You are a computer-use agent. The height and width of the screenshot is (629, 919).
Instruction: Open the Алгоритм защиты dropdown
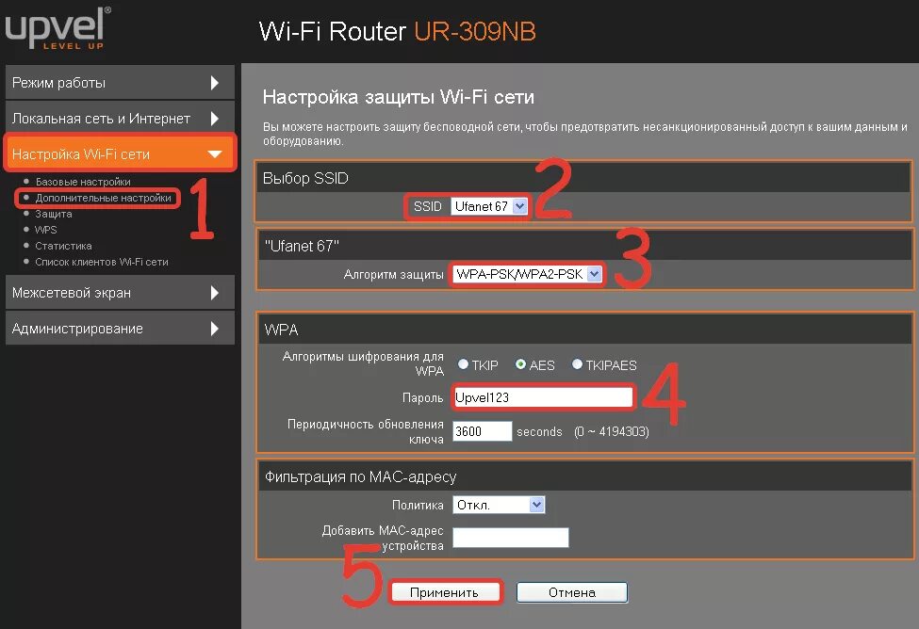coord(527,274)
